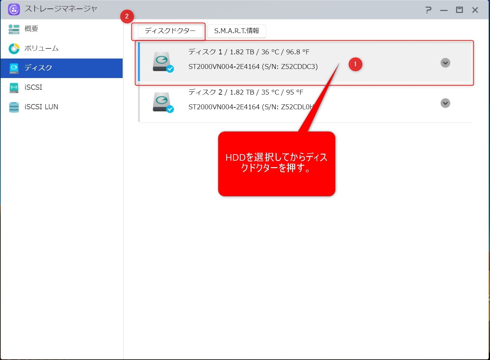Click the iSCSI sidebar icon
This screenshot has height=360, width=490.
click(14, 87)
